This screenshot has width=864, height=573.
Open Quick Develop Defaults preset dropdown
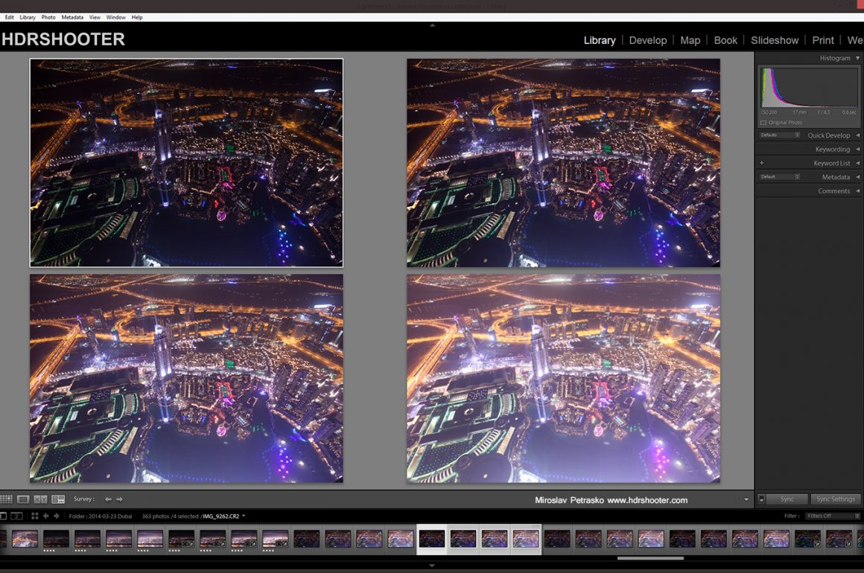tap(779, 135)
